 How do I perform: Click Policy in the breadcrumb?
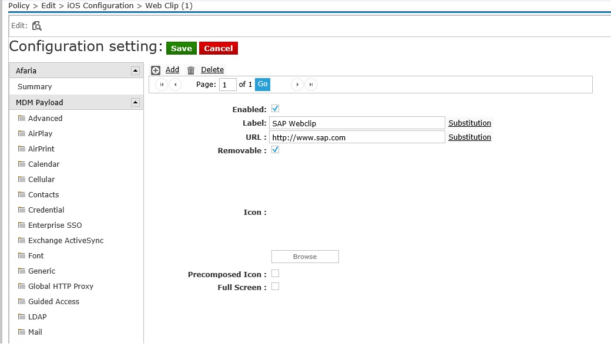(x=19, y=5)
